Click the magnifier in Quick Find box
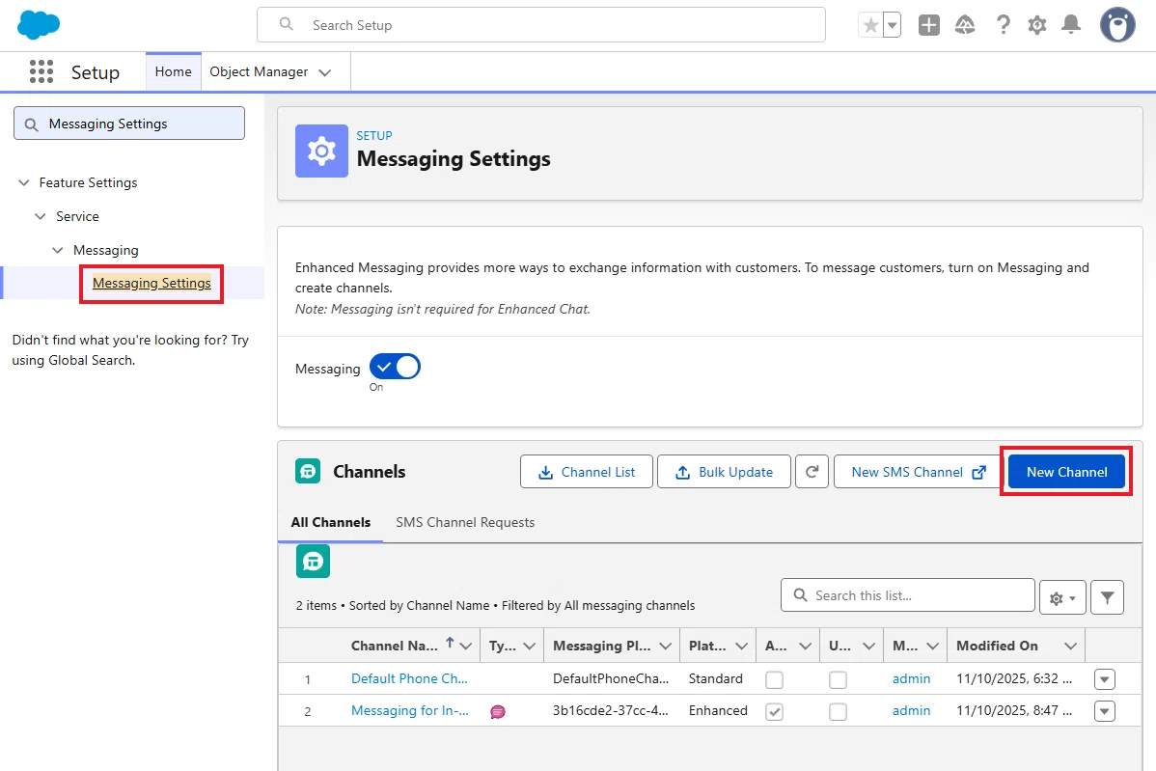Screen dimensions: 1156x771 [31, 124]
